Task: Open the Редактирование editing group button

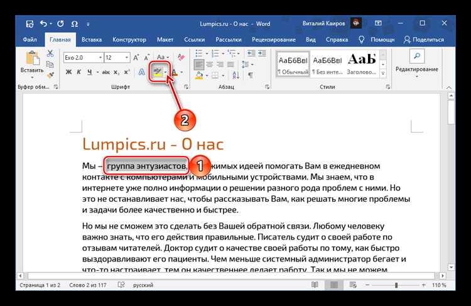Action: pyautogui.click(x=416, y=64)
